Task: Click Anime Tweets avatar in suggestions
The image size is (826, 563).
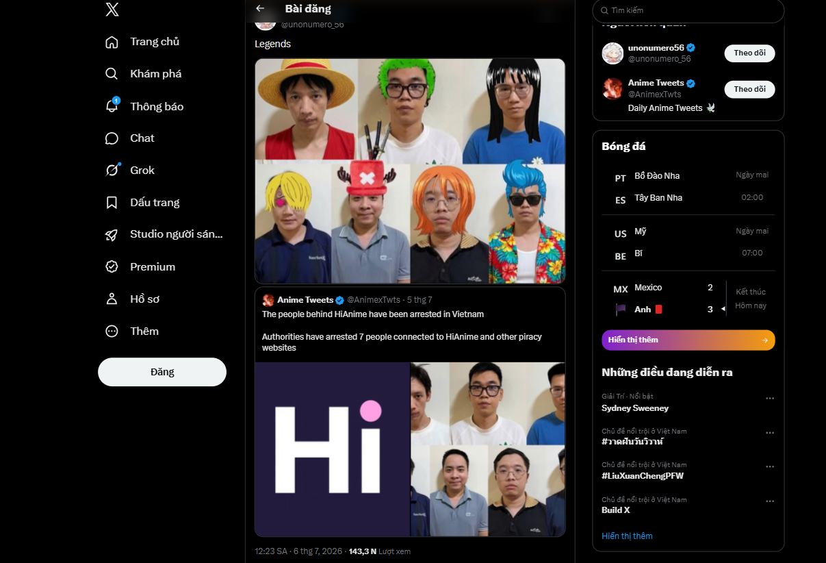Action: (612, 89)
